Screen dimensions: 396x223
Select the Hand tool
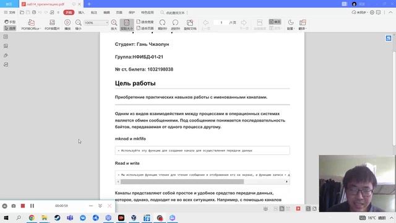pos(10,22)
